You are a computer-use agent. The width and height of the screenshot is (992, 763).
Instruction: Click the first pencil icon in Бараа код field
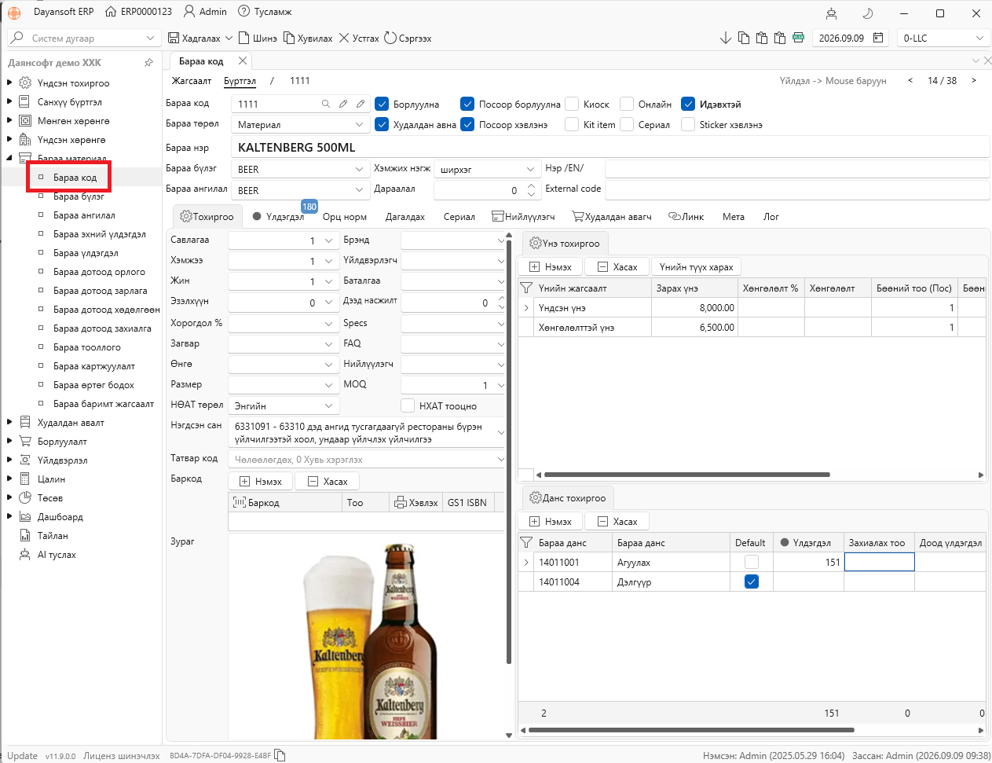tap(343, 104)
